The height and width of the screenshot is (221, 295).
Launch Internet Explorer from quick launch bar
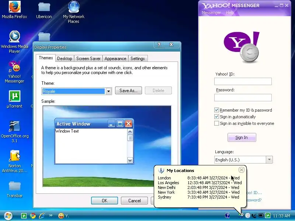(x=42, y=216)
